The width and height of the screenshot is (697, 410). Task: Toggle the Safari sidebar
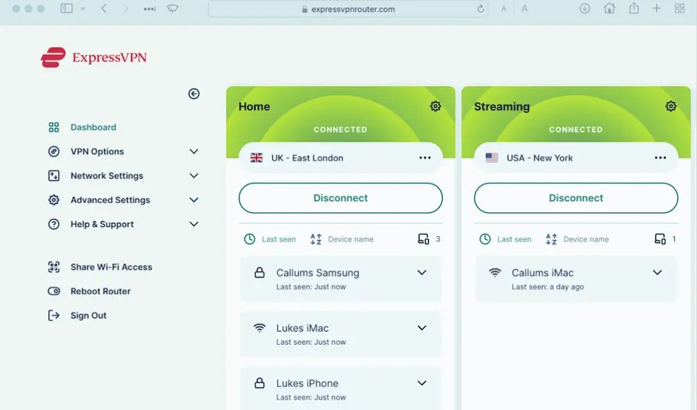[67, 8]
